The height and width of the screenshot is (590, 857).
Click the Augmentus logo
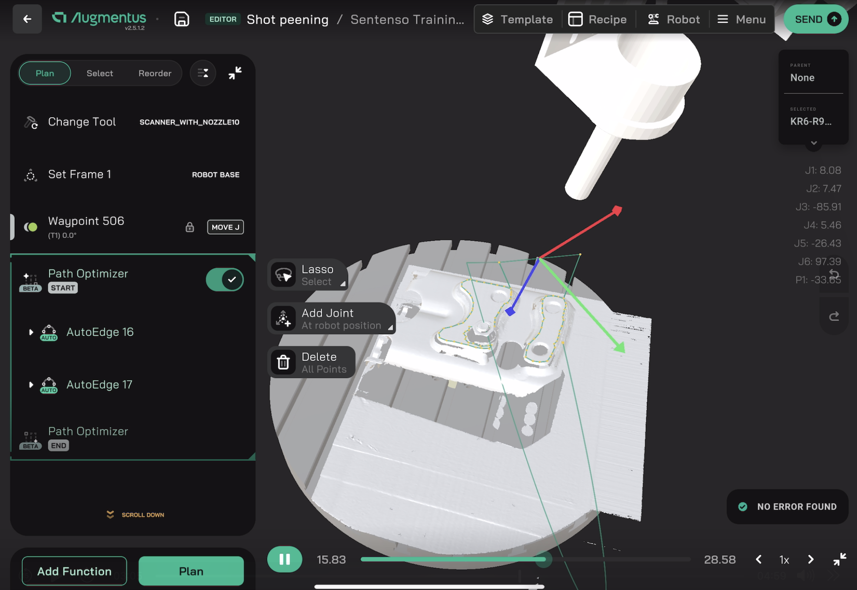pos(100,18)
